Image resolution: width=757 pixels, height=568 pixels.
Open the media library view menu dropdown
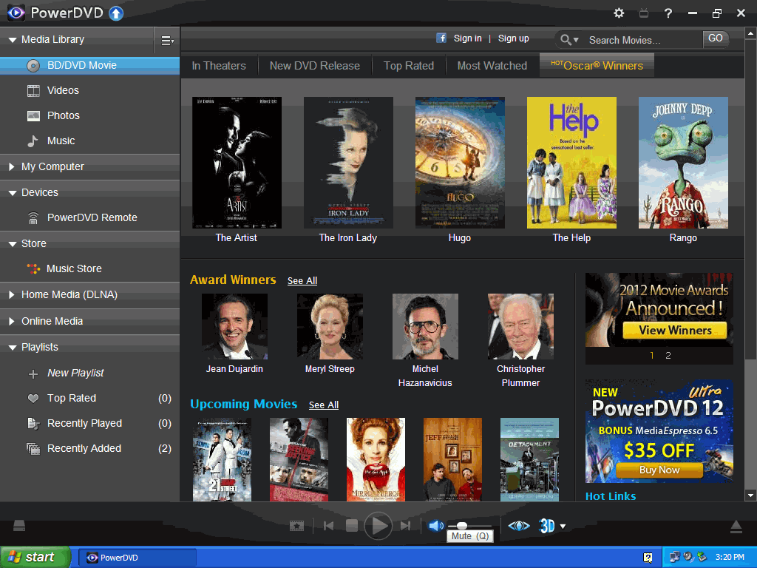pos(167,41)
